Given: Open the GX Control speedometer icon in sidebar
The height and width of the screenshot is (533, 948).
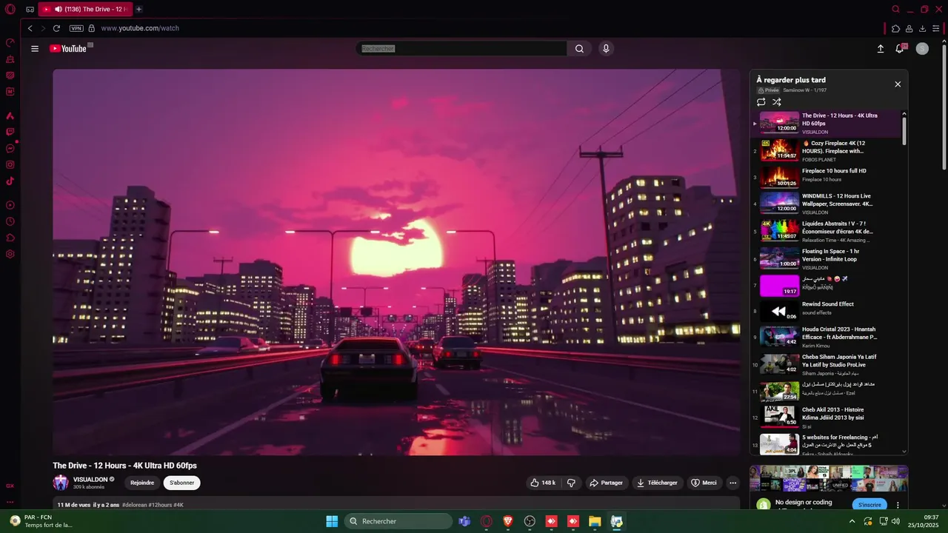Looking at the screenshot, I should click(10, 42).
